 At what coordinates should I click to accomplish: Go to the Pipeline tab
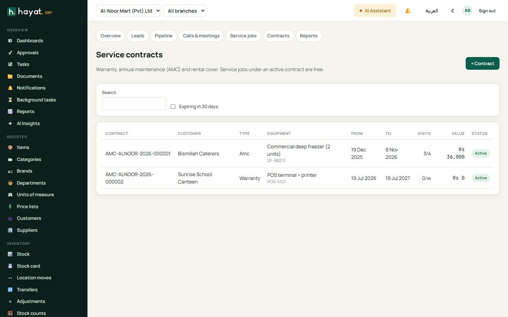point(164,36)
